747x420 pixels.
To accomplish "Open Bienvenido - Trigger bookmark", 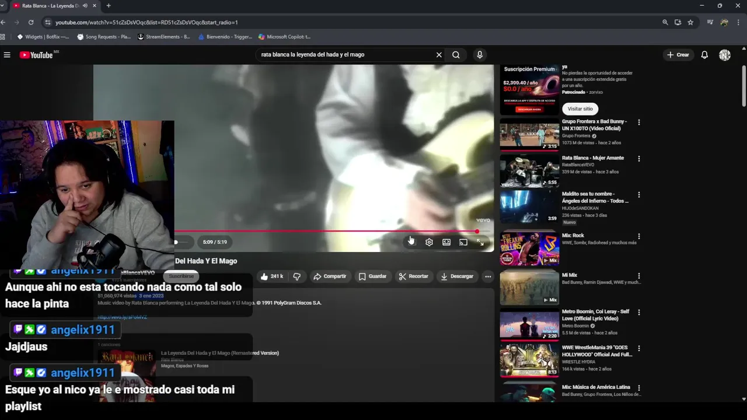I will pyautogui.click(x=225, y=37).
